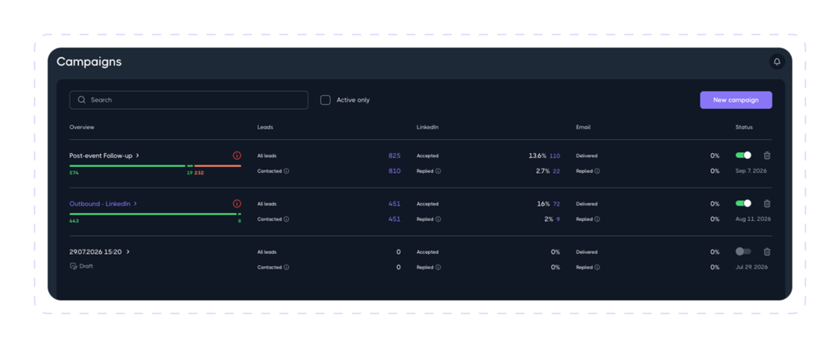840x348 pixels.
Task: Open the Outbound - LinkedIn campaign
Action: (99, 204)
